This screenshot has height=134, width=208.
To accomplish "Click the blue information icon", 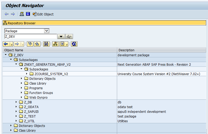I will pos(28,14).
